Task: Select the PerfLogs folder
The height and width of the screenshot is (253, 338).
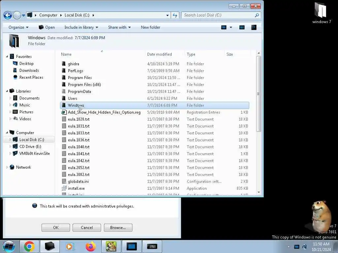Action: pos(154,70)
